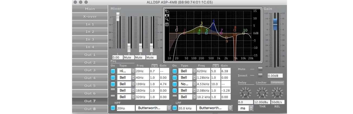Select EQ band 8 notch handle on the graph

(x=235, y=30)
